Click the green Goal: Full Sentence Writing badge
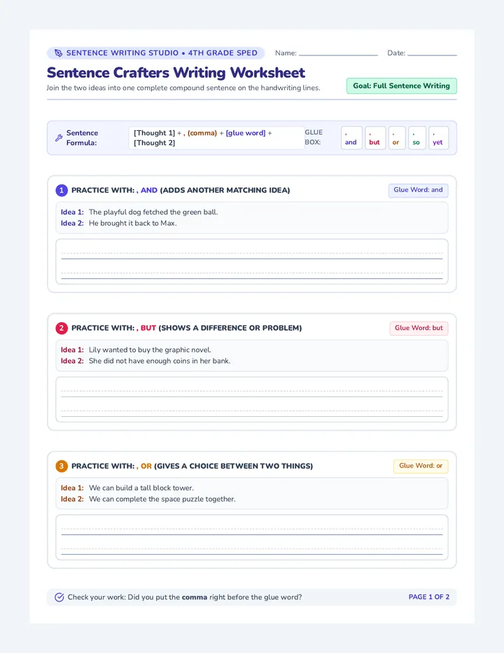The height and width of the screenshot is (653, 504). pos(402,85)
